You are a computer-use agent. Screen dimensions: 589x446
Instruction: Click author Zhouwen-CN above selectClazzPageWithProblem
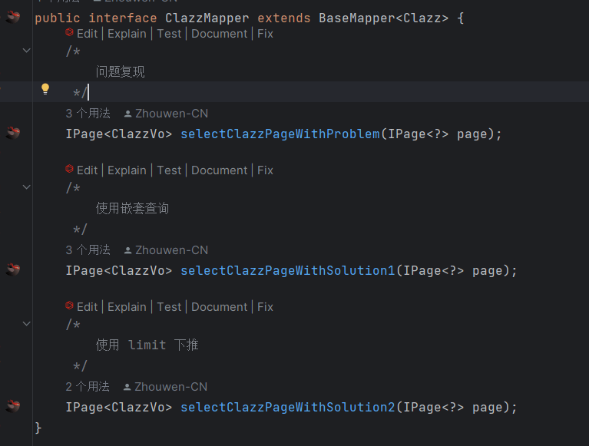pyautogui.click(x=166, y=114)
